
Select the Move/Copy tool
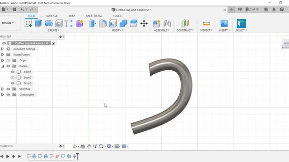tap(144, 23)
